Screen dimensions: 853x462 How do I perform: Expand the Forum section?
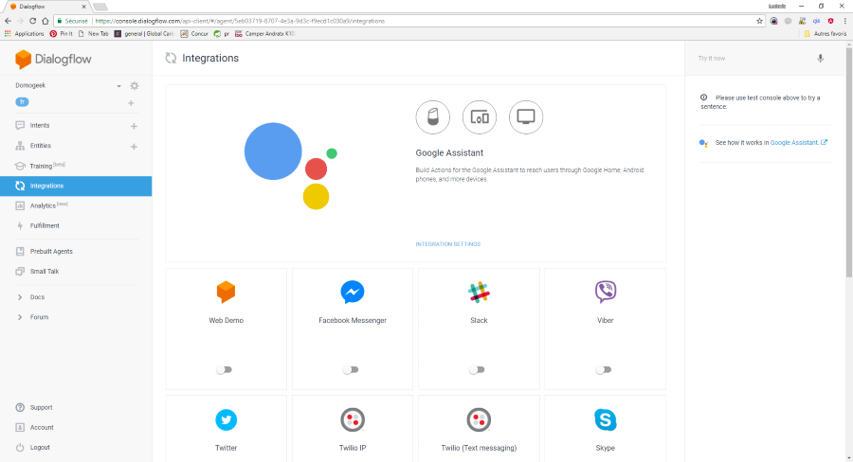point(20,317)
